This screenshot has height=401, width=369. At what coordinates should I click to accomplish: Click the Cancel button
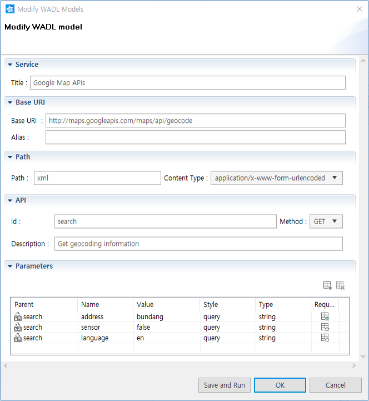[x=335, y=385]
